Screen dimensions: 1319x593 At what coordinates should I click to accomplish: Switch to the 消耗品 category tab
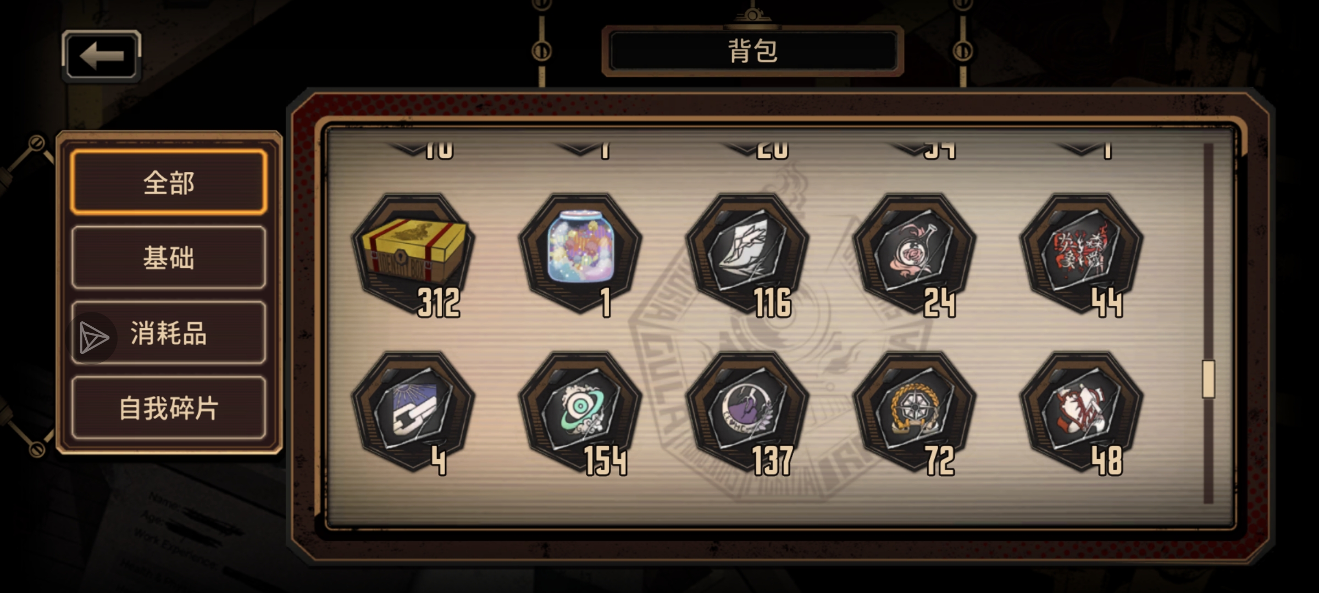click(x=169, y=333)
